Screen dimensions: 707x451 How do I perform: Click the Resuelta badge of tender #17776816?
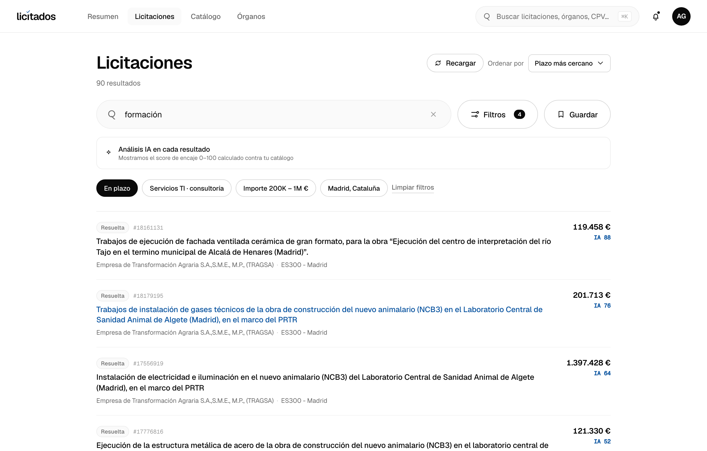(x=112, y=432)
